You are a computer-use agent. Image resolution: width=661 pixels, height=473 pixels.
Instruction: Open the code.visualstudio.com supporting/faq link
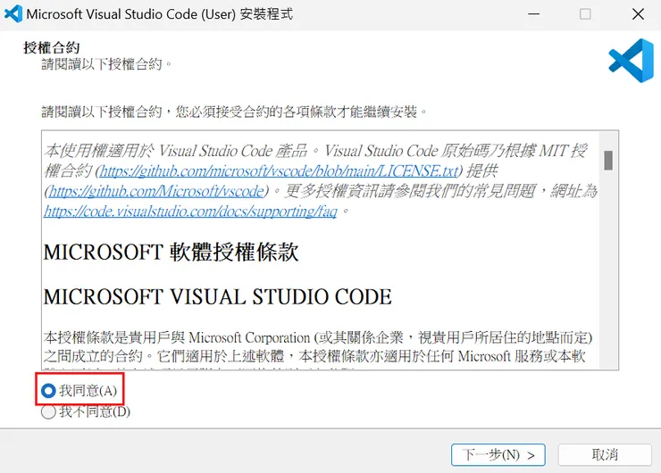190,211
